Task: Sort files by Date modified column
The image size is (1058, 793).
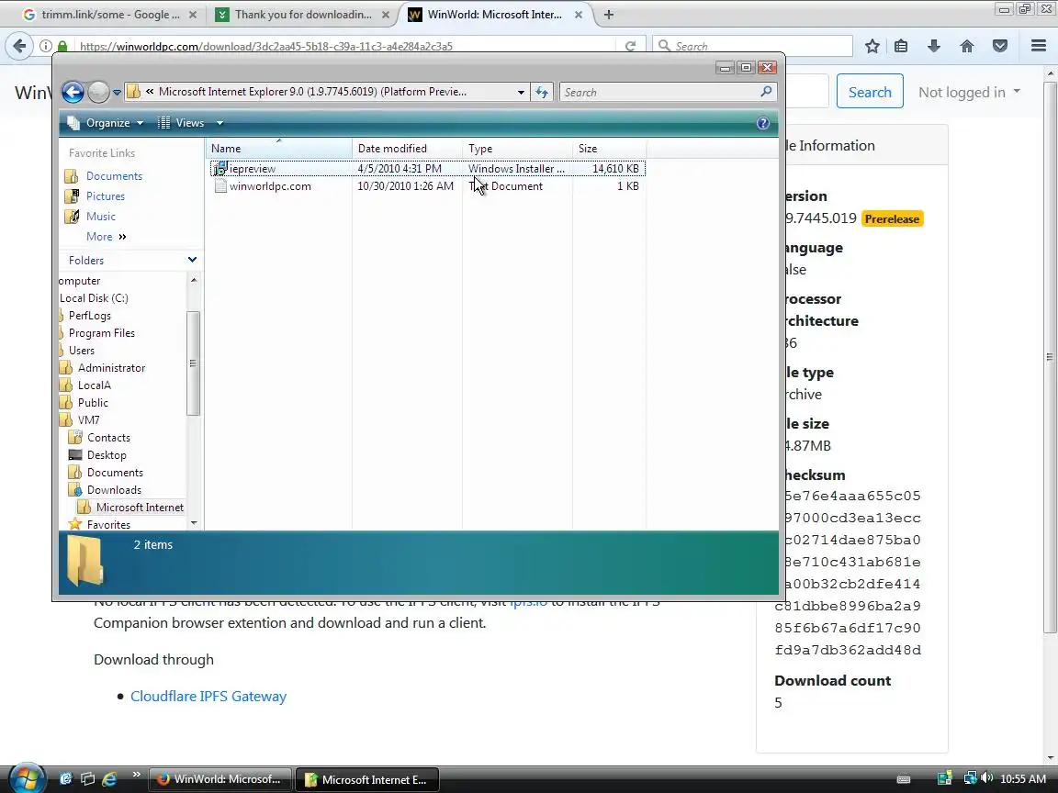Action: [x=407, y=149]
